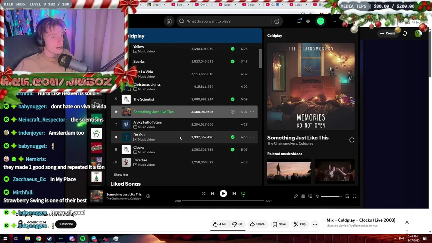Image resolution: width=432 pixels, height=243 pixels.
Task: Collapse the list with Show less
Action: [x=121, y=175]
